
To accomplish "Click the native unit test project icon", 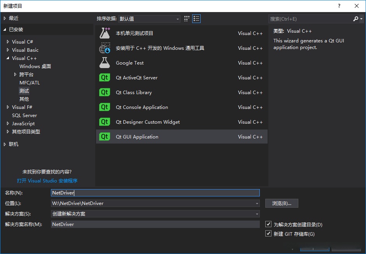I will tap(105, 33).
